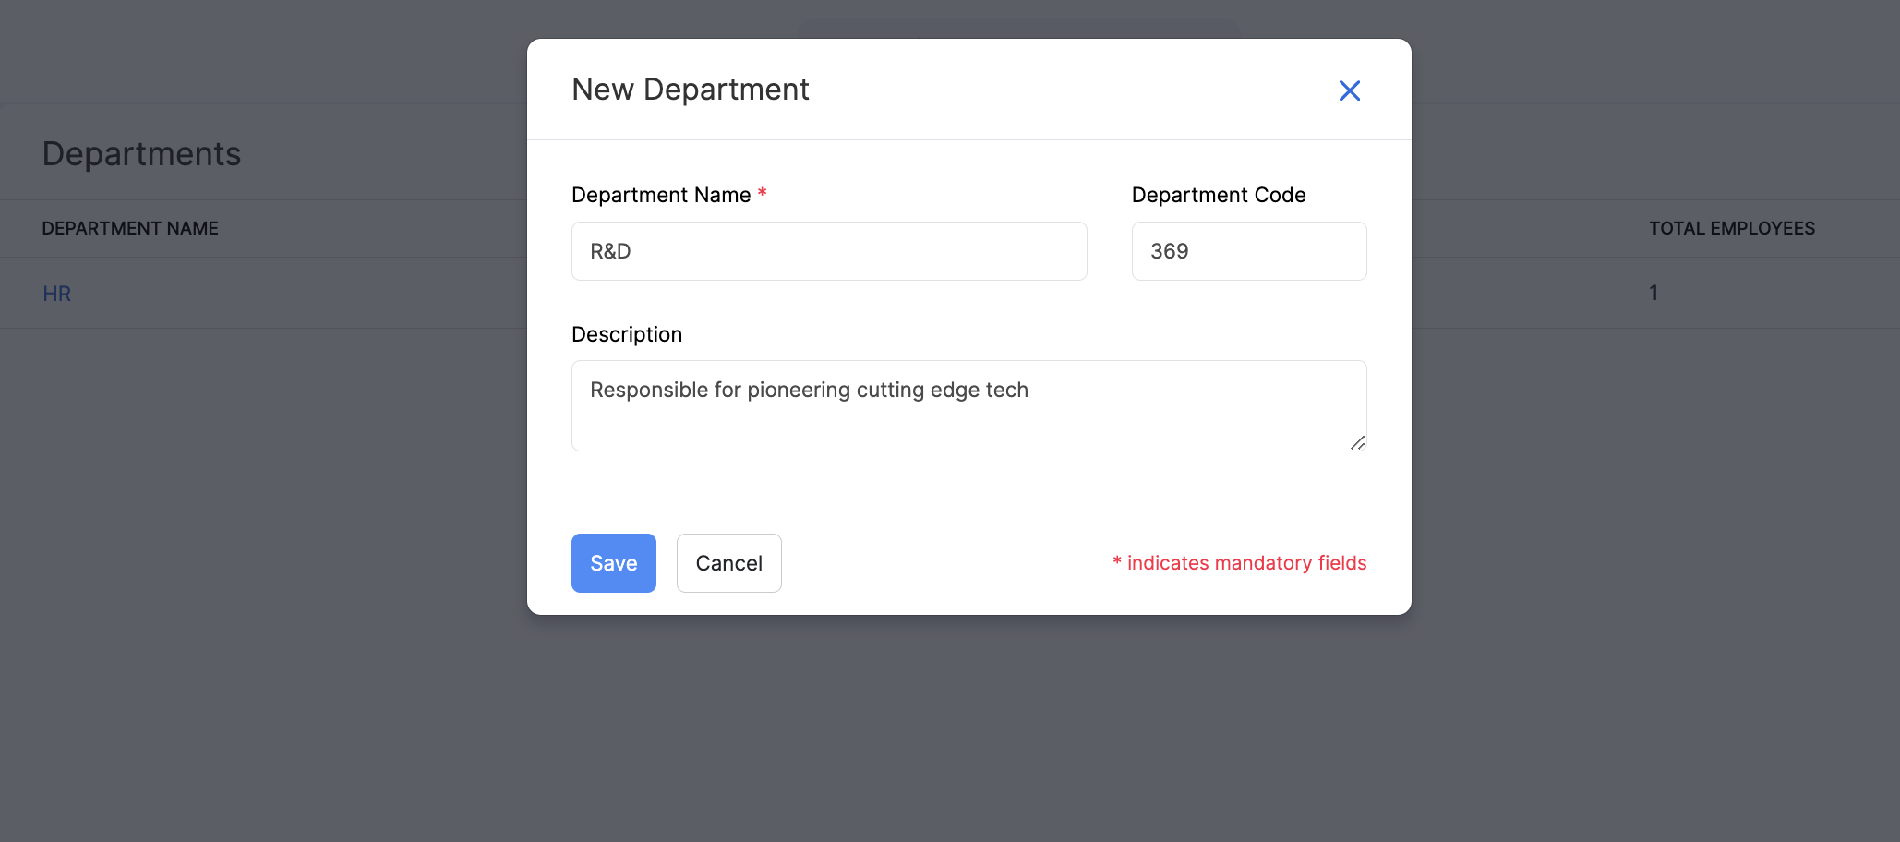Click the Description field label
The width and height of the screenshot is (1900, 842).
click(x=627, y=334)
